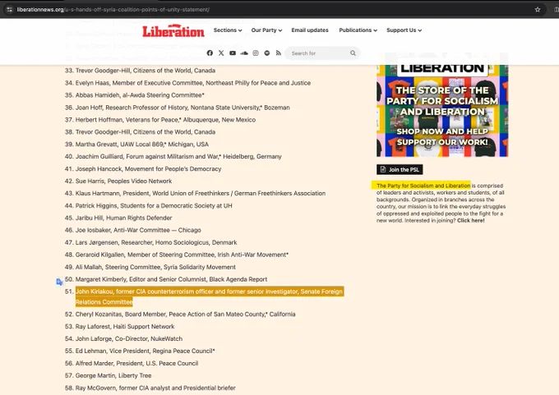Click 'John Laforge, Co-Director, NukeWatch' entry
The width and height of the screenshot is (559, 395).
tap(129, 338)
